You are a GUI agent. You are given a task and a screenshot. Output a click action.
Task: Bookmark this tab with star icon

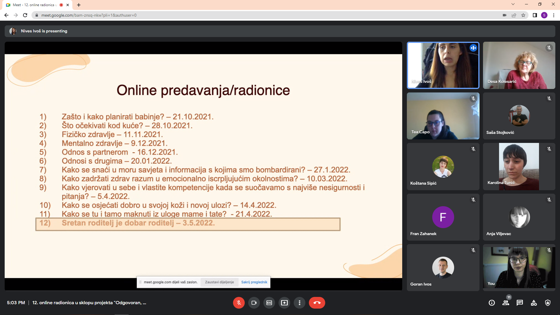pos(523,15)
